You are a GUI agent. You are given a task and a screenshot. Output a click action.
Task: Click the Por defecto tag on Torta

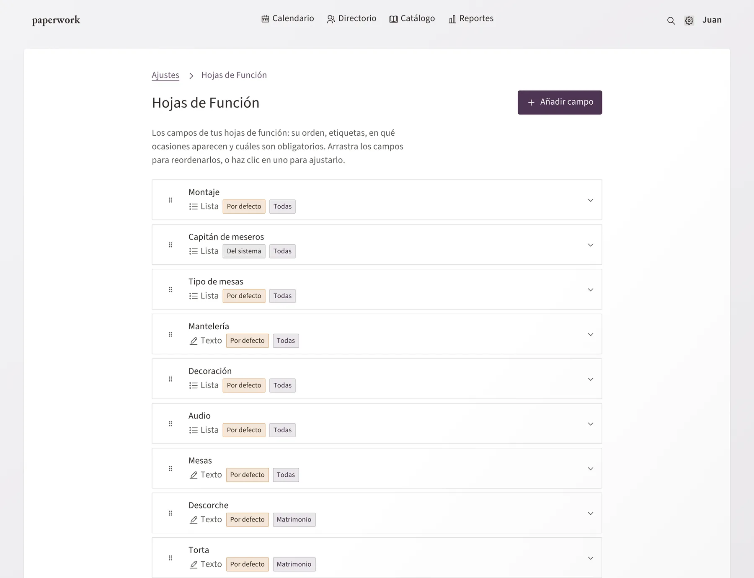click(x=247, y=565)
